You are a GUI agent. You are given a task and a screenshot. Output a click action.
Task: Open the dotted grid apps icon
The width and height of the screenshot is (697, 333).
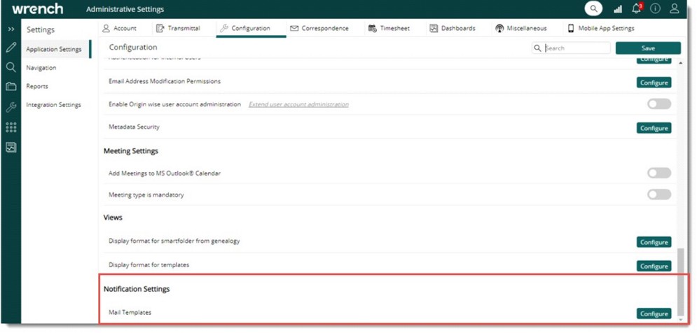coord(11,127)
